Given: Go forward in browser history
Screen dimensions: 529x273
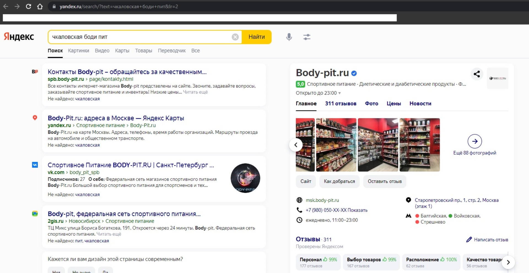Looking at the screenshot, I should pyautogui.click(x=17, y=6).
